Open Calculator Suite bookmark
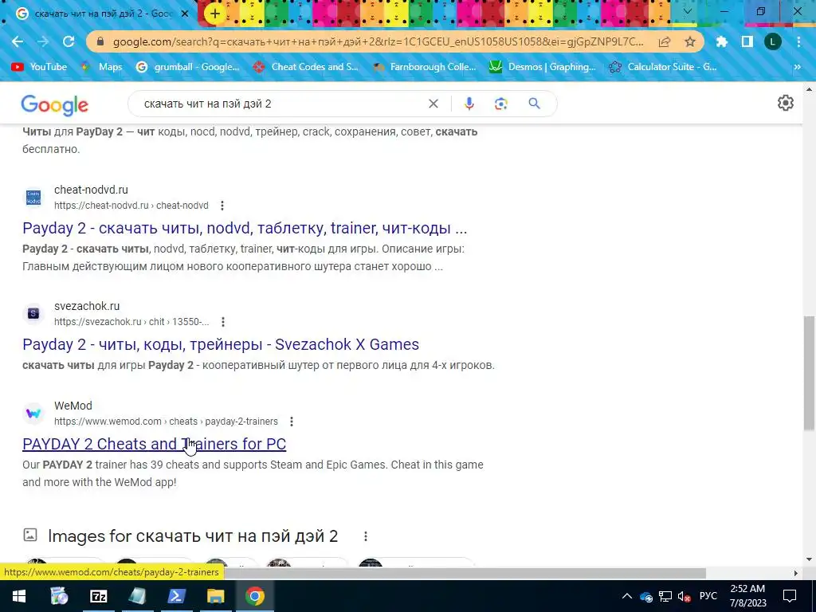Image resolution: width=816 pixels, height=612 pixels. pyautogui.click(x=662, y=67)
